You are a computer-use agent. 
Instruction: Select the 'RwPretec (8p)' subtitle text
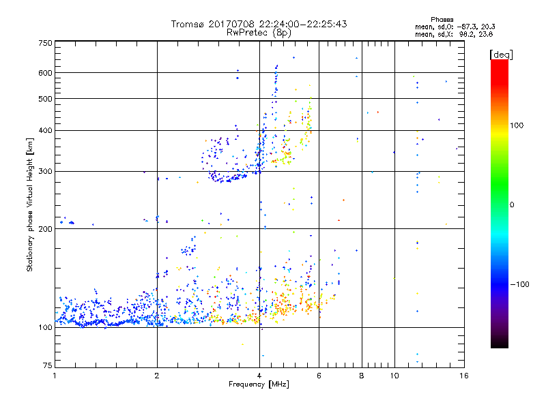click(259, 33)
